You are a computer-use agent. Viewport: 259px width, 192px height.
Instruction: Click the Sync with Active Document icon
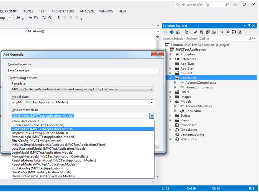[x=196, y=32]
